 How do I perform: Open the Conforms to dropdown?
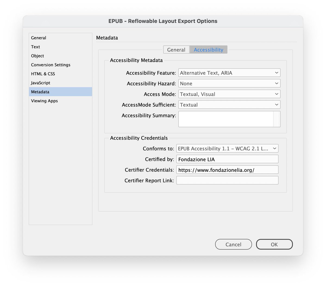[x=227, y=148]
